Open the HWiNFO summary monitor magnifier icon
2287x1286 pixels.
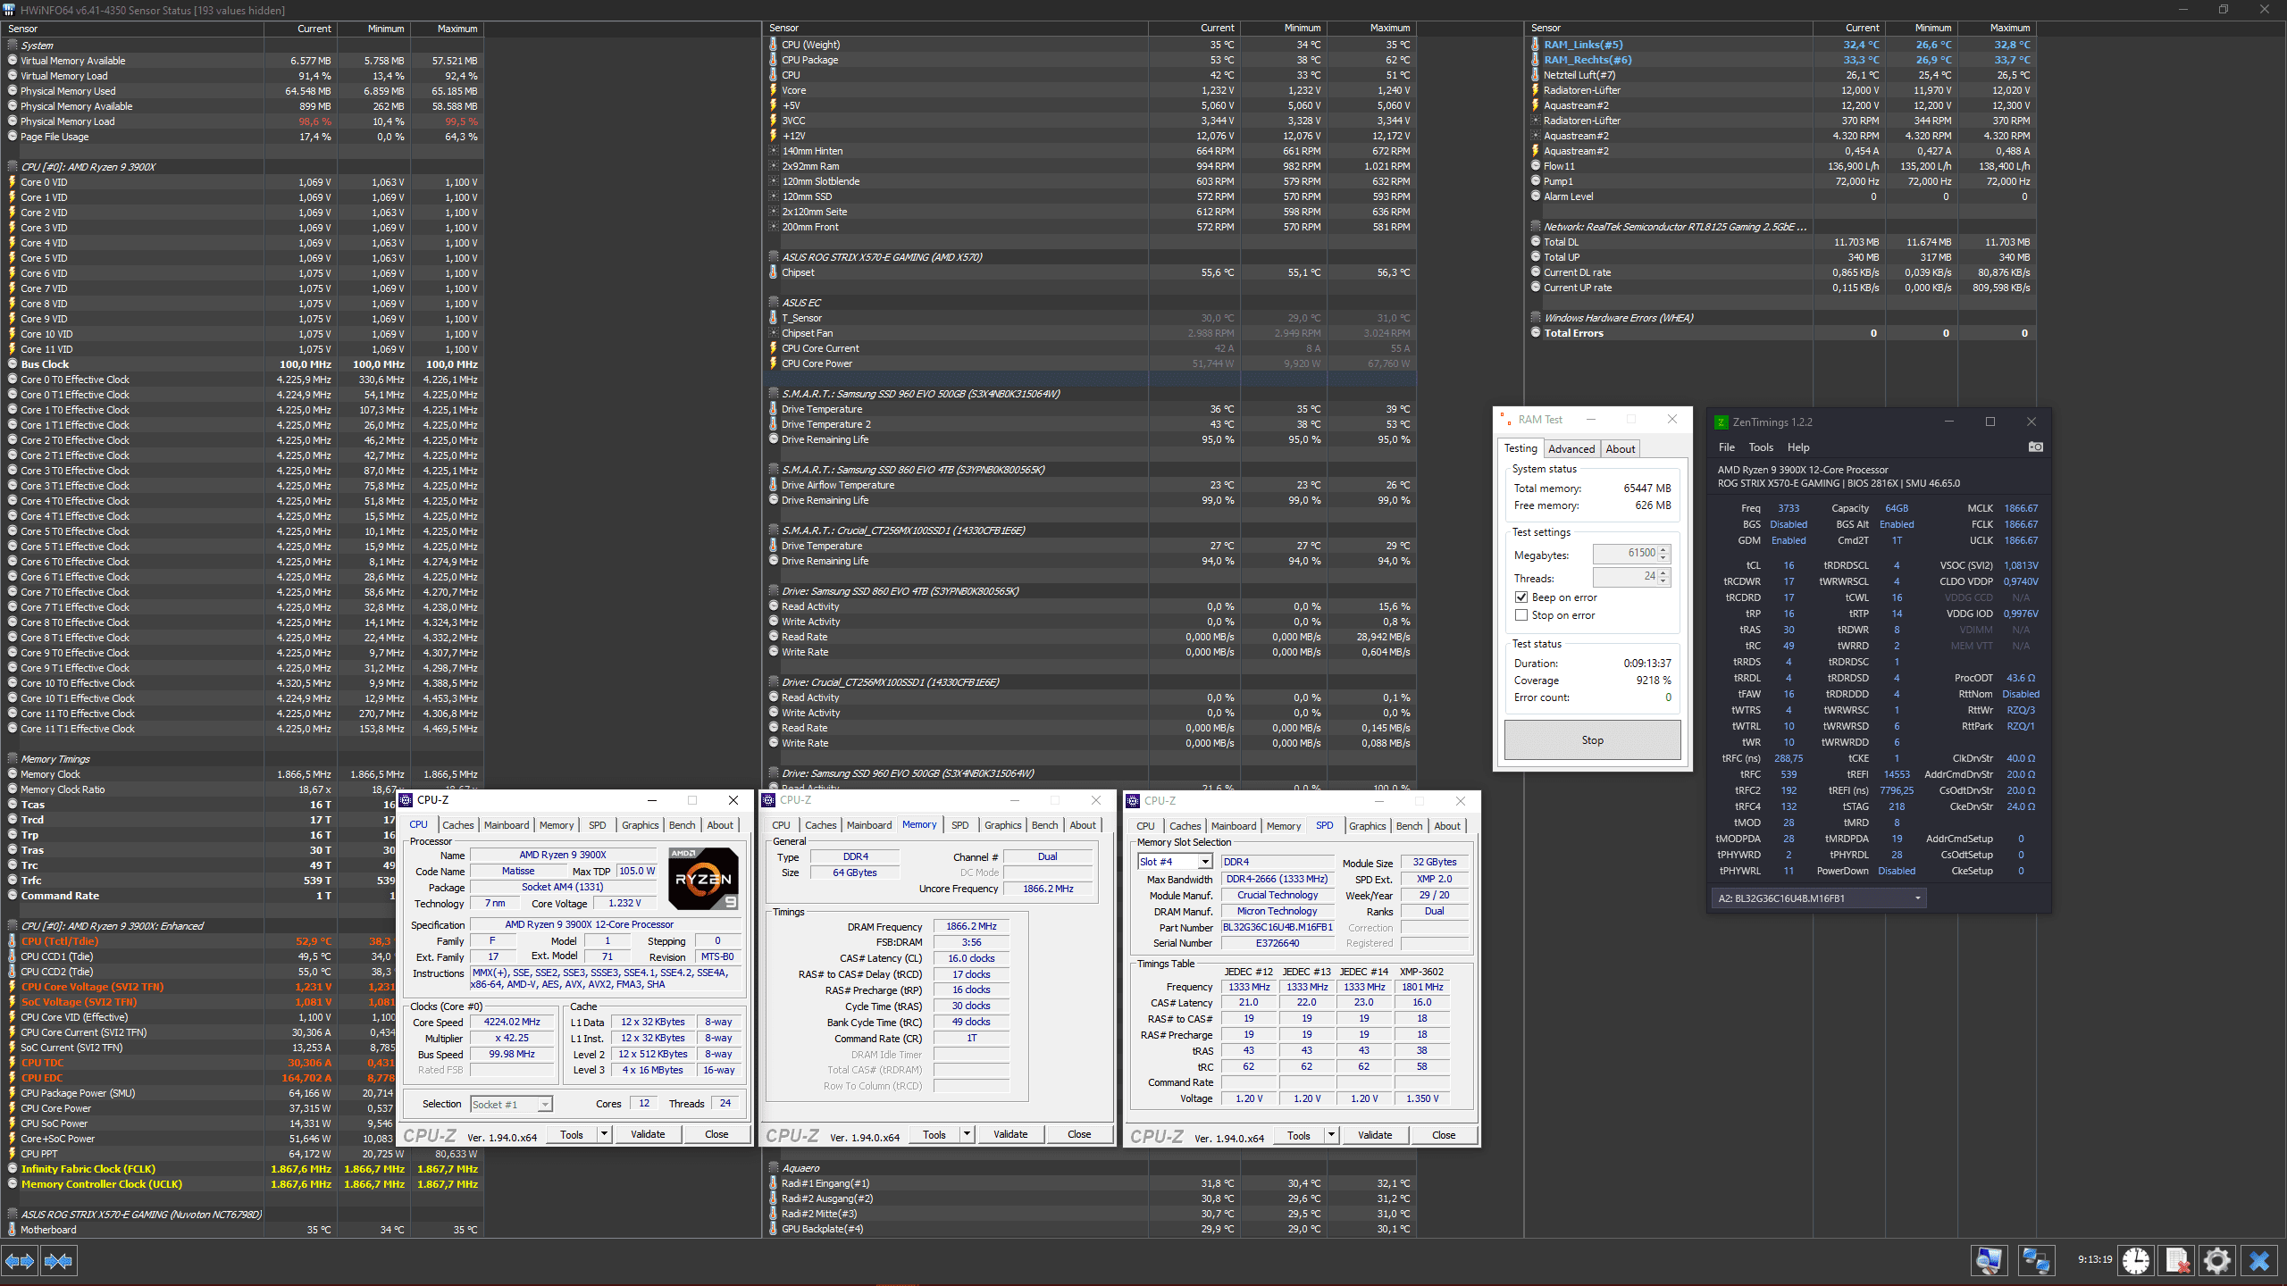coord(1989,1260)
